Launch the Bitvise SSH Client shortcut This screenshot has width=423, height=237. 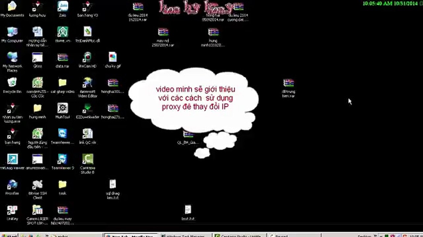[x=37, y=189]
